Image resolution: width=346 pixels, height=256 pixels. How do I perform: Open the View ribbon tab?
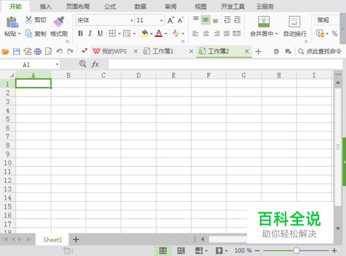(x=200, y=6)
